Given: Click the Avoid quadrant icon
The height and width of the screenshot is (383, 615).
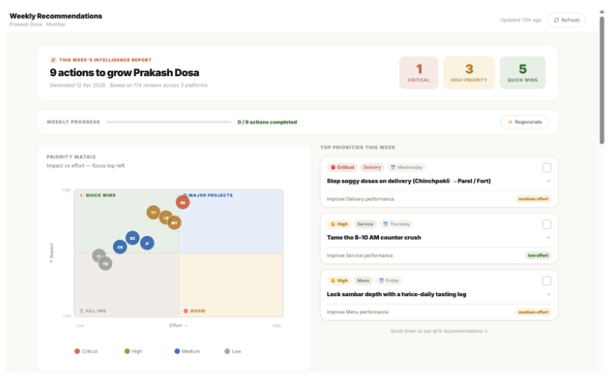Looking at the screenshot, I should (185, 311).
